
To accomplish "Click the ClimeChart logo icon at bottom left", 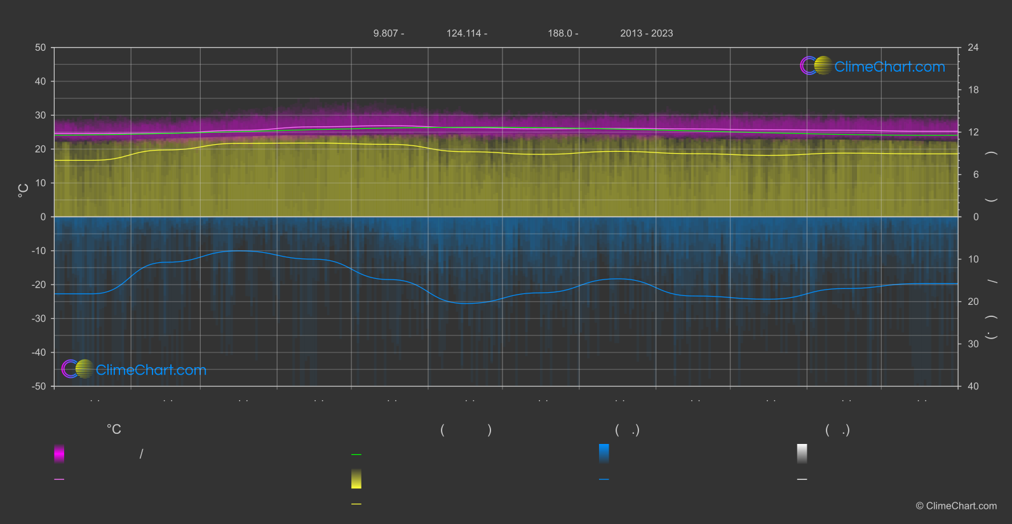I will coord(78,369).
